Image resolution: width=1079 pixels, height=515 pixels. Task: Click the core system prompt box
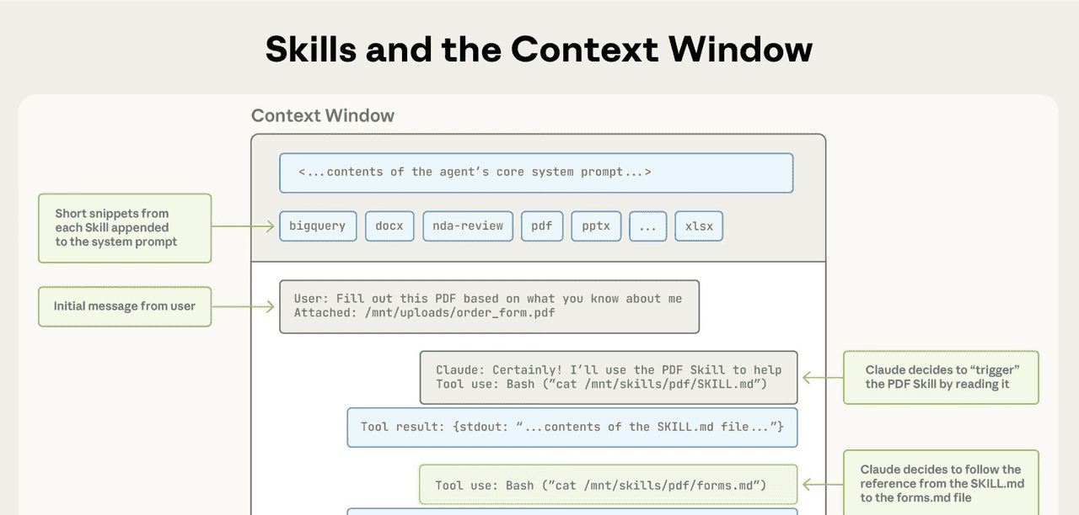click(536, 173)
